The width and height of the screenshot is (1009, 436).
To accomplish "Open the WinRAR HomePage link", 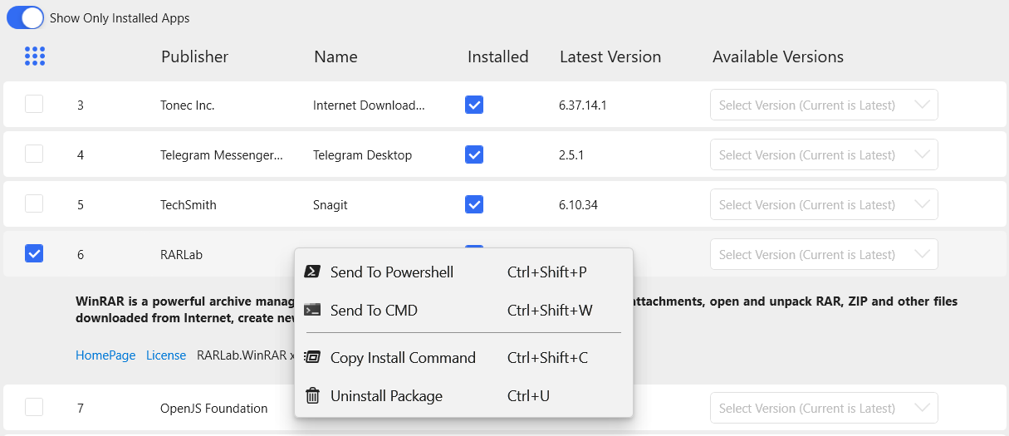I will pos(105,355).
